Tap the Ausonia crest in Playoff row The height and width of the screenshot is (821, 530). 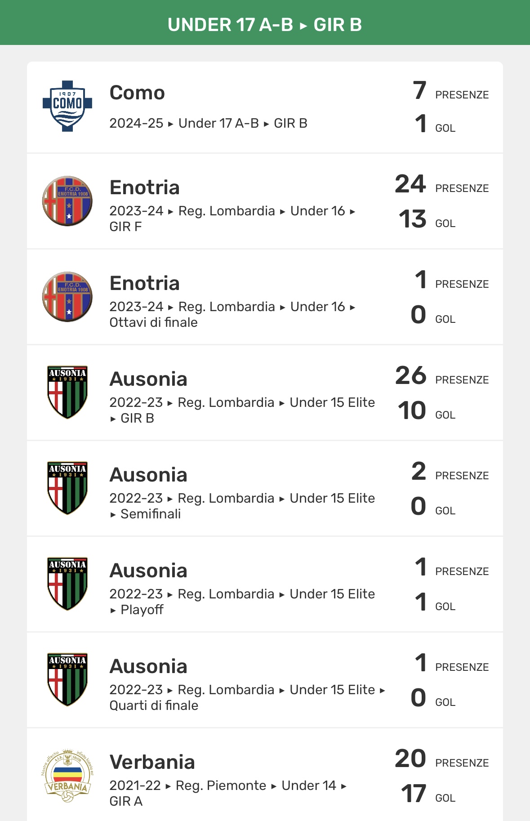point(67,584)
